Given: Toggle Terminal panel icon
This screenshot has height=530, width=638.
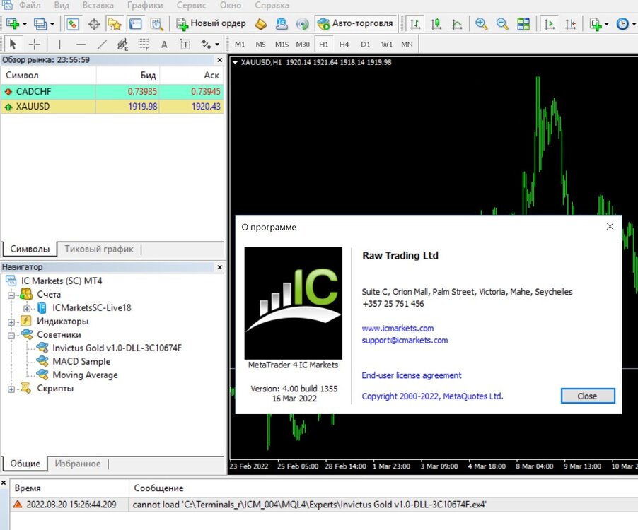Looking at the screenshot, I should tap(136, 24).
